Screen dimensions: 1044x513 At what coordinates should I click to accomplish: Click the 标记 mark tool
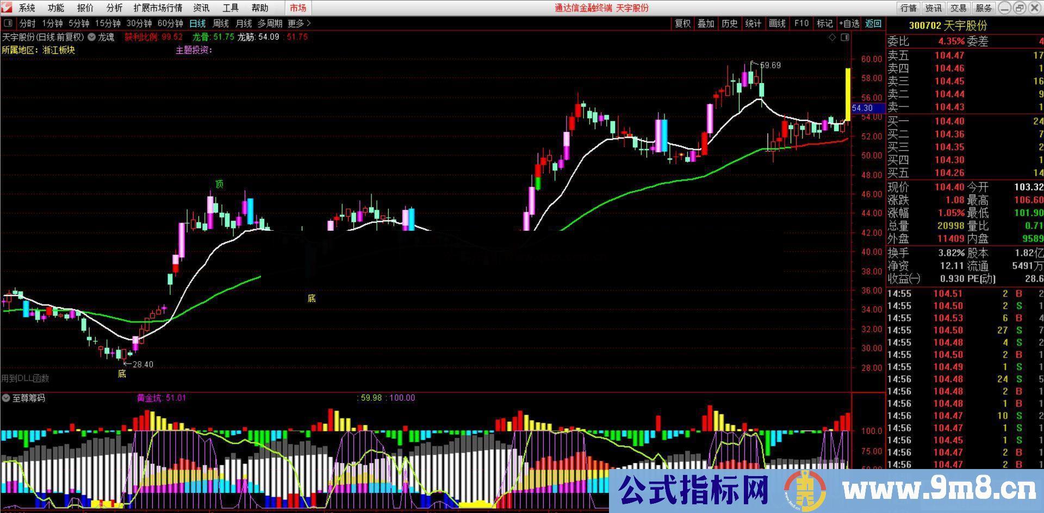[824, 23]
